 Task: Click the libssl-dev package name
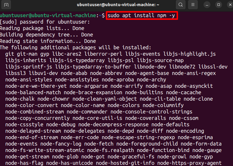(x=213, y=67)
